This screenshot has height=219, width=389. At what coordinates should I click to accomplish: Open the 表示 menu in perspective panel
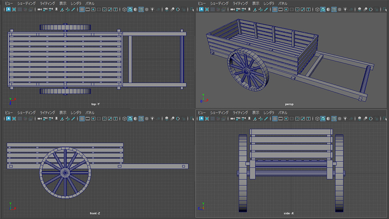point(256,3)
